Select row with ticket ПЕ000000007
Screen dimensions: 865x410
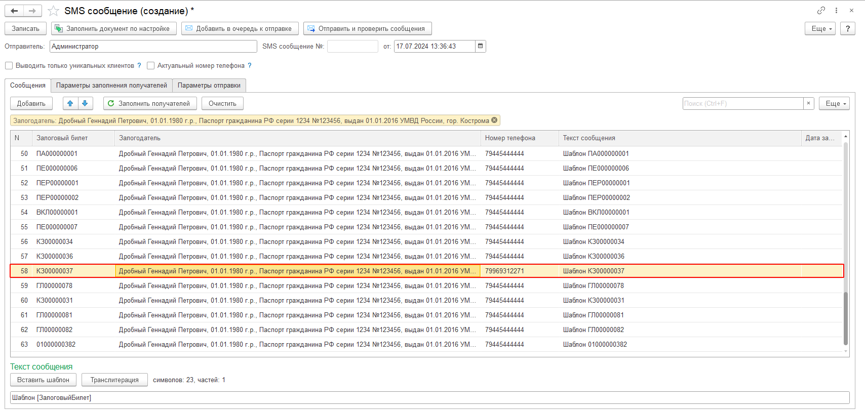click(x=426, y=227)
